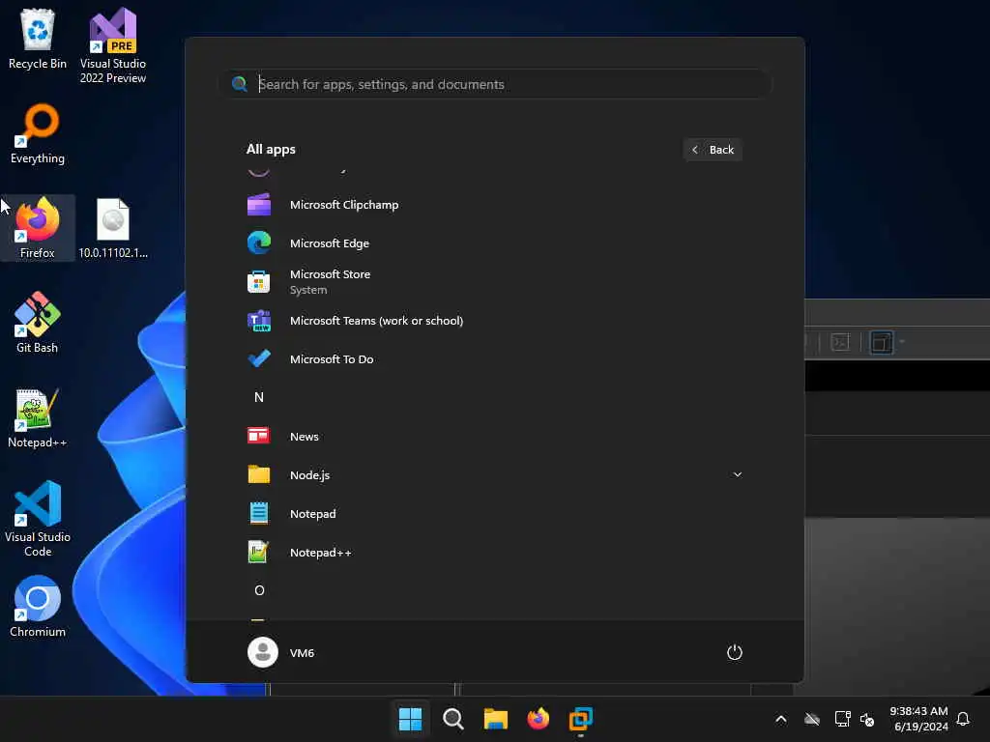Select the Visual Studio Code desktop shortcut

pos(38,519)
